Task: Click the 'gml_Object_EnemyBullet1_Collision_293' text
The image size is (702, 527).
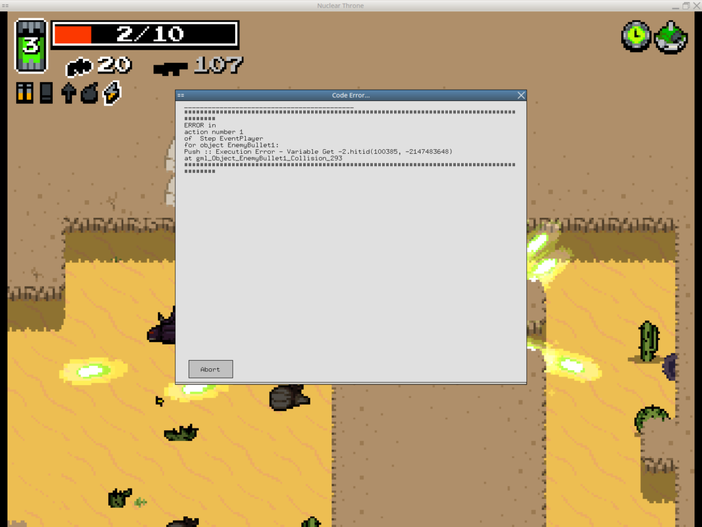Action: point(269,158)
